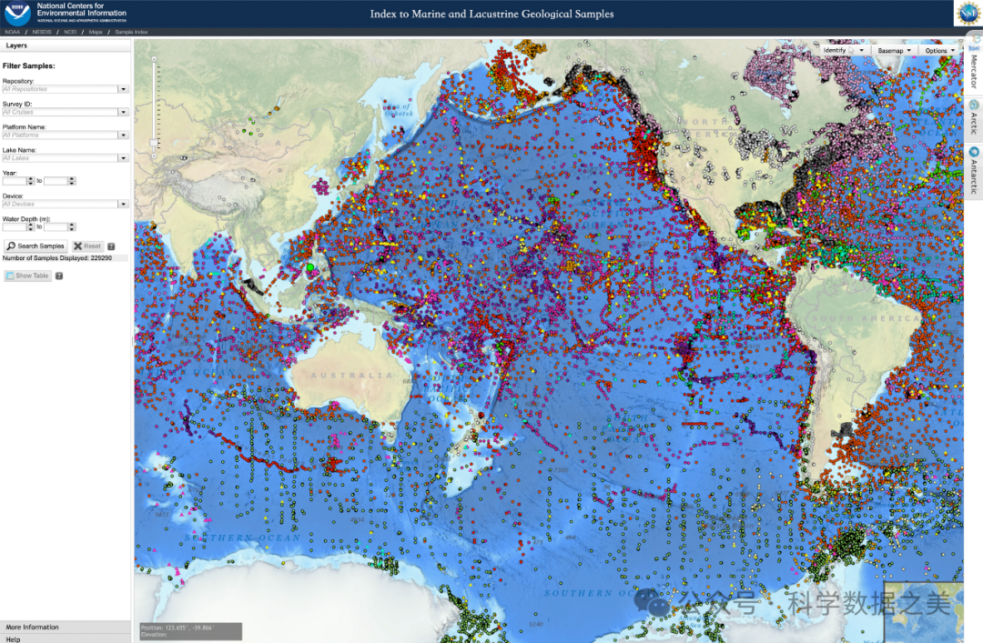Expand the More Information panel

tap(66, 628)
